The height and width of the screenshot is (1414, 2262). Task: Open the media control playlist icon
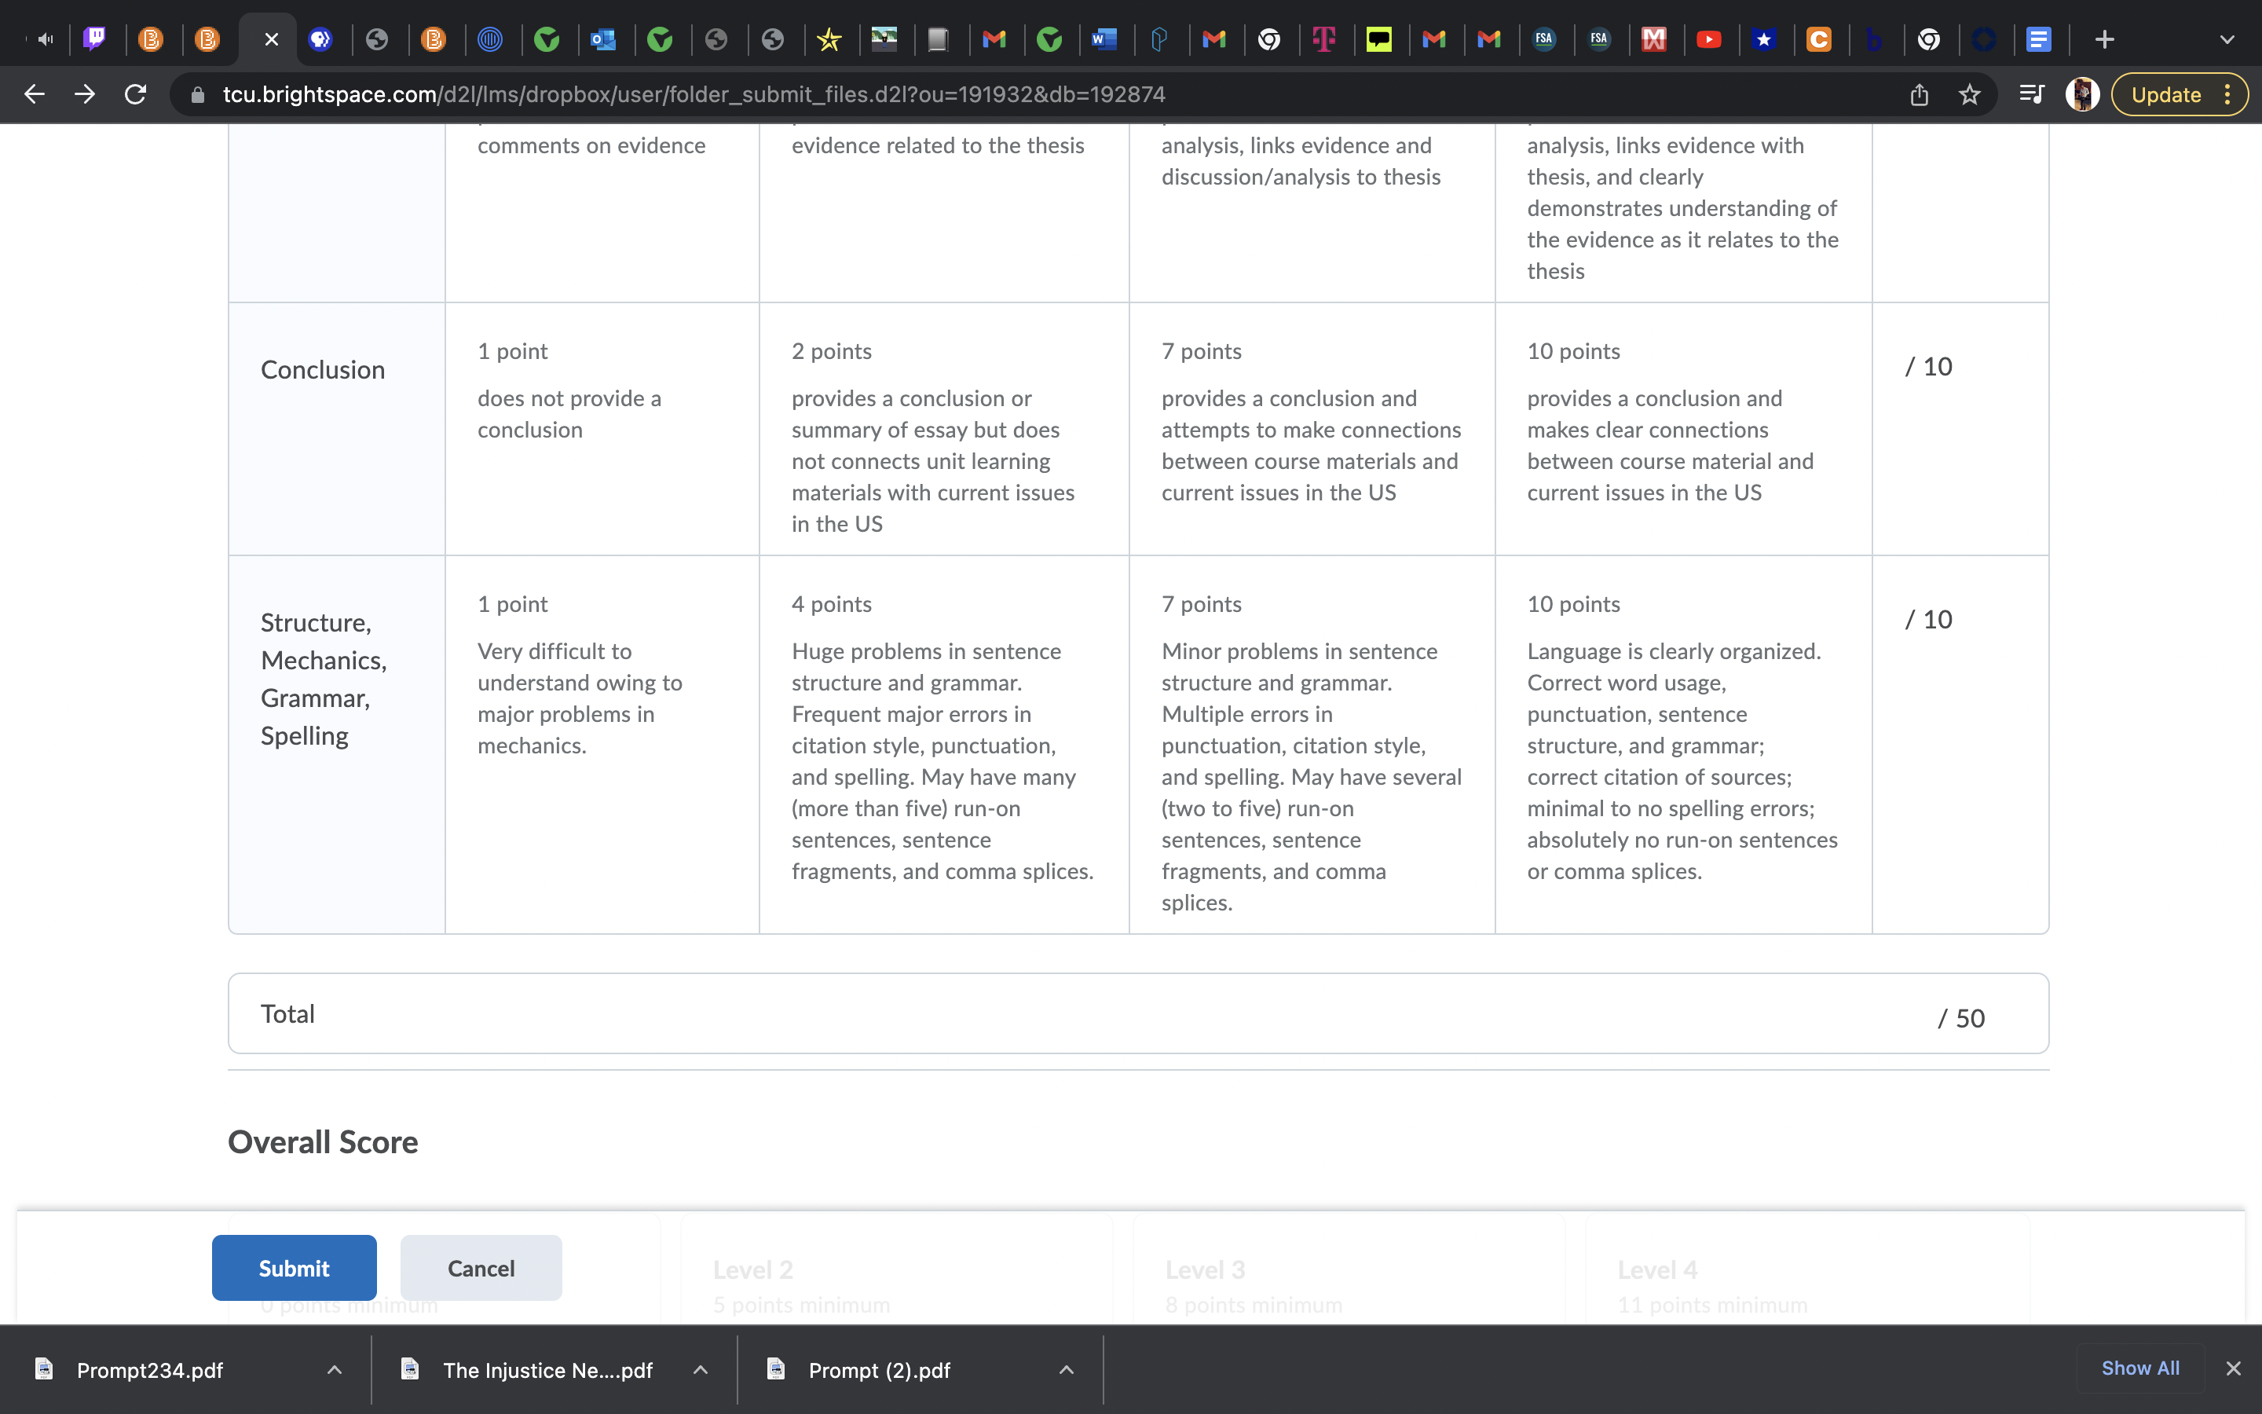[x=2031, y=94]
